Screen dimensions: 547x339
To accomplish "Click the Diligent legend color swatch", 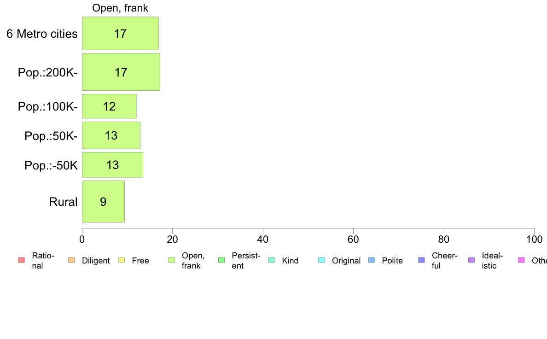I will point(71,260).
